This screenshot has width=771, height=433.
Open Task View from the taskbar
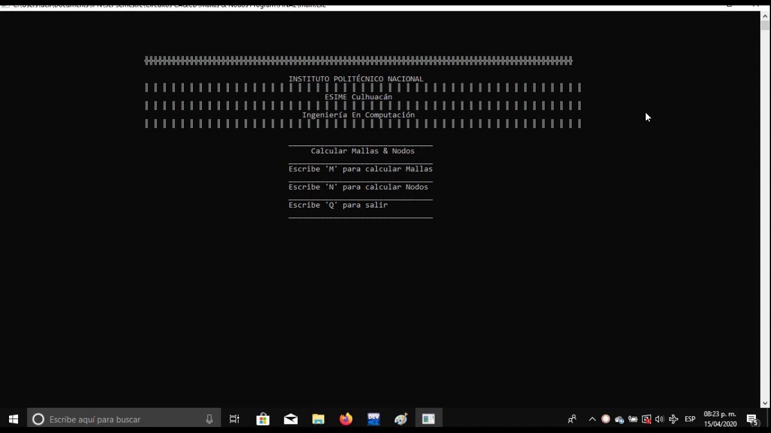coord(234,419)
